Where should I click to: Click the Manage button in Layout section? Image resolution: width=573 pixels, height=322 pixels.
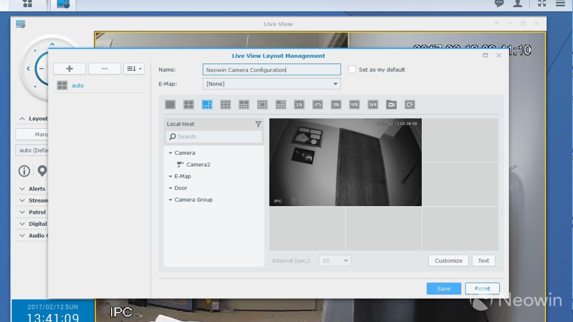click(x=32, y=134)
